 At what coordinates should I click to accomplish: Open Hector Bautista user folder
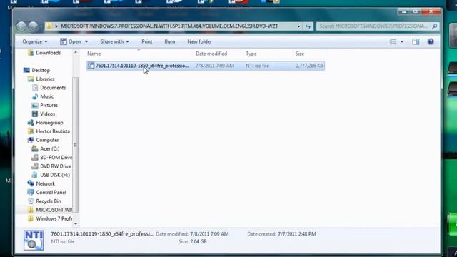(53, 131)
